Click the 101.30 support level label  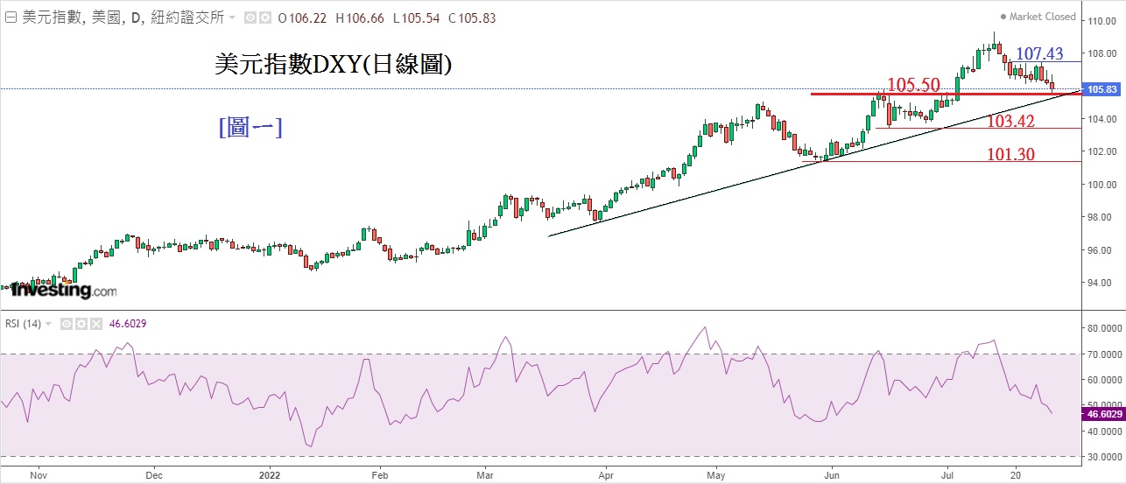[1011, 155]
